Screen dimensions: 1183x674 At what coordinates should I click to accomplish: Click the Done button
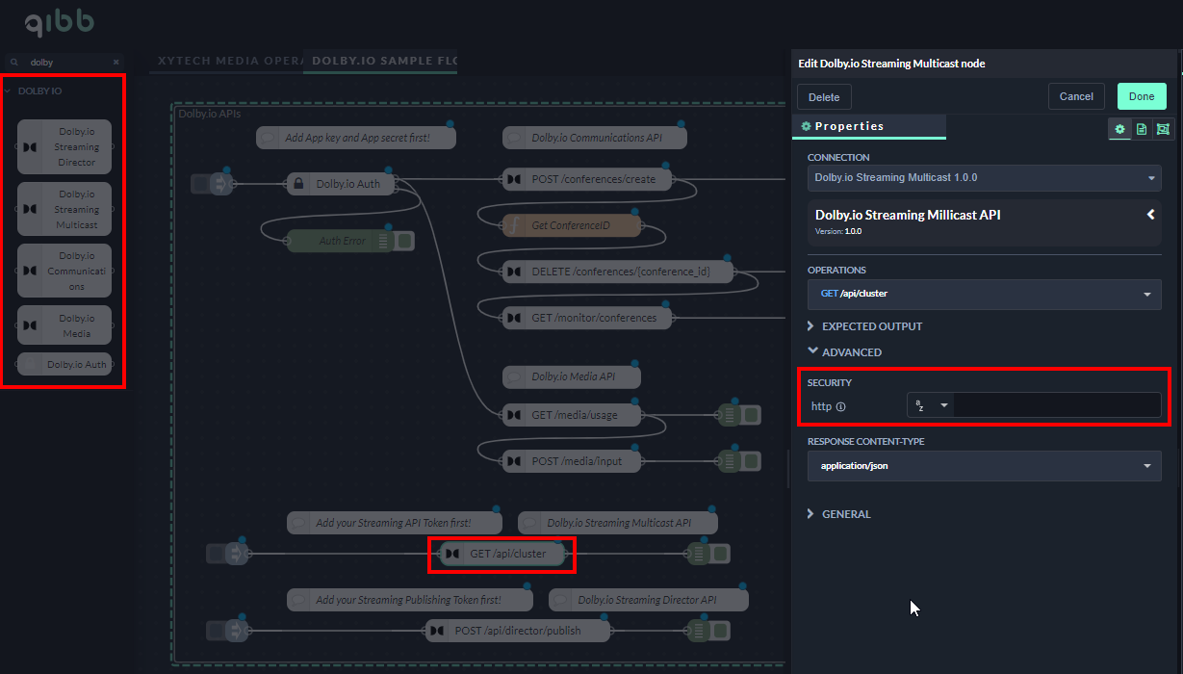point(1142,96)
